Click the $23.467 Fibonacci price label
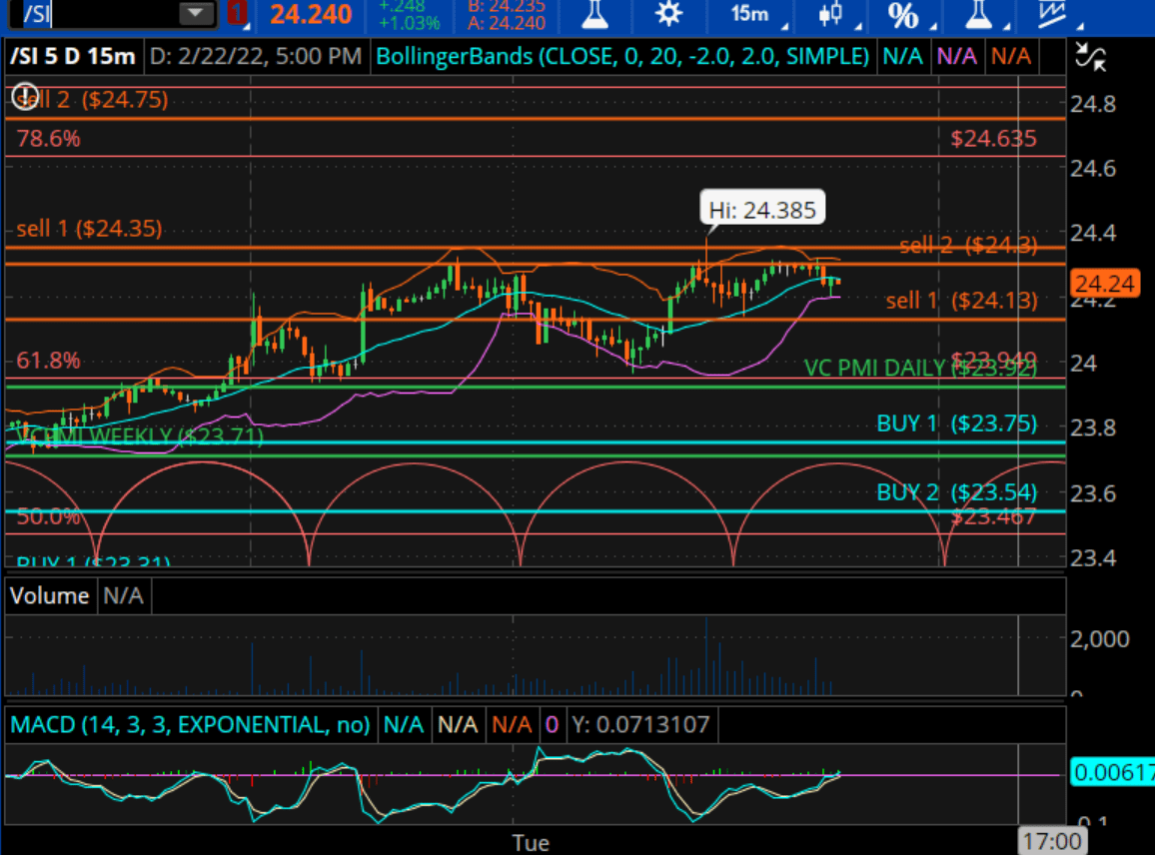The width and height of the screenshot is (1155, 855). click(993, 517)
